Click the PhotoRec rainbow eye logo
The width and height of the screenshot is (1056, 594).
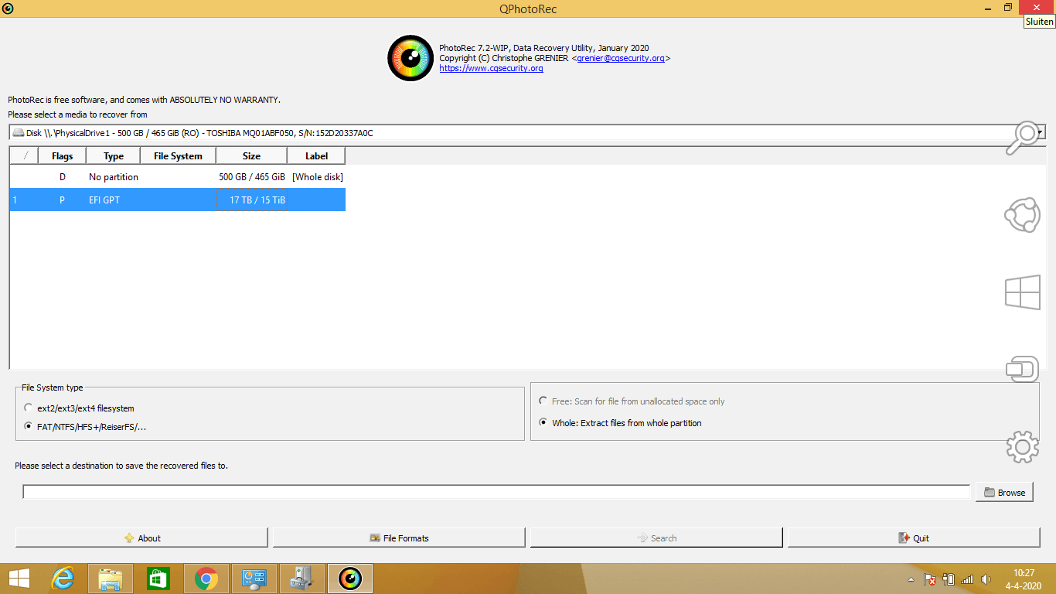point(410,58)
